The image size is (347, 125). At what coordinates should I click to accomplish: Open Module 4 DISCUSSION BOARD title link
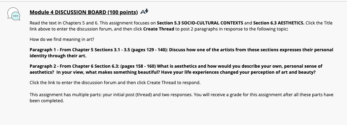(x=84, y=12)
